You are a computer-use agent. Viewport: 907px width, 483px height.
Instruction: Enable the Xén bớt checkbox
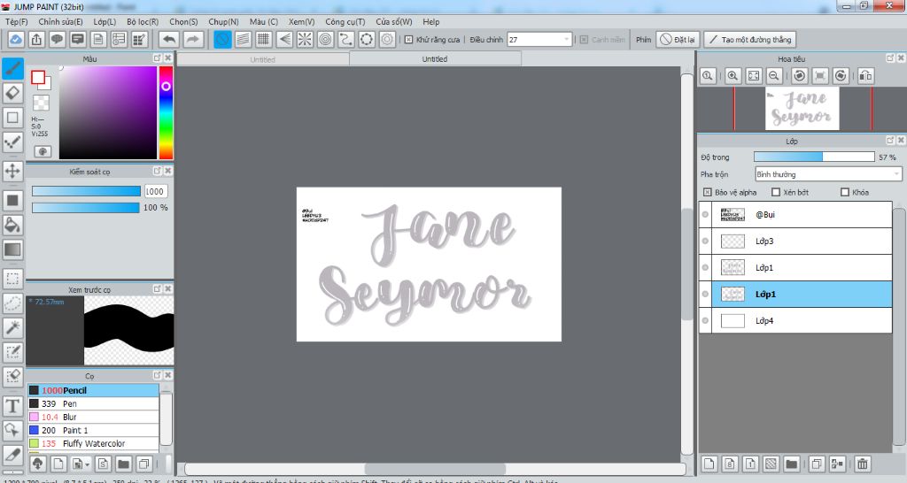(x=776, y=192)
